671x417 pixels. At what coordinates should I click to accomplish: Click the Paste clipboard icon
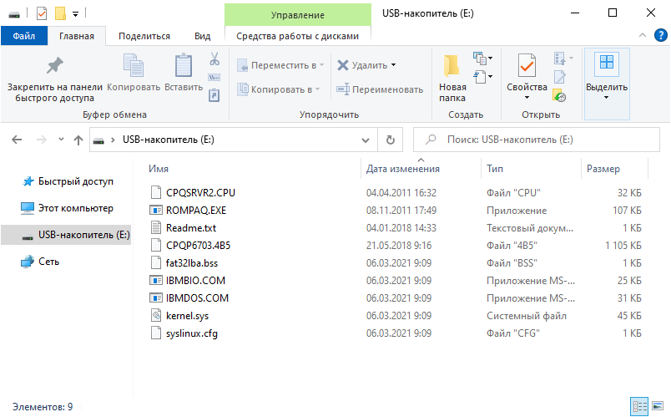pos(184,65)
